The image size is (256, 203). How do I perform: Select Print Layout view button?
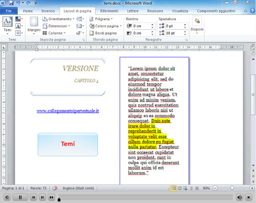[x=173, y=188]
